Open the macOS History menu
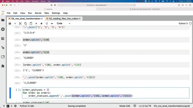 tap(27, 1)
